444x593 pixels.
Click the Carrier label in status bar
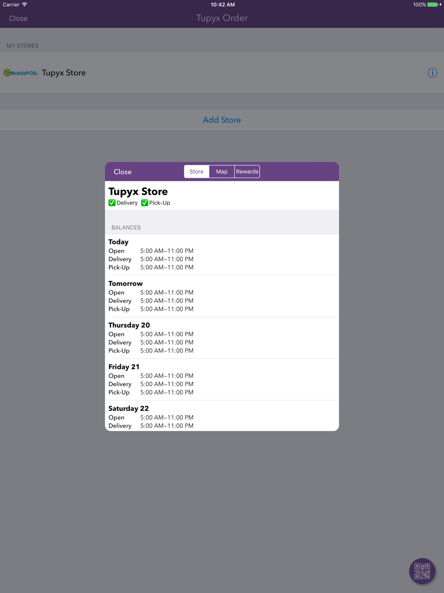pyautogui.click(x=11, y=4)
